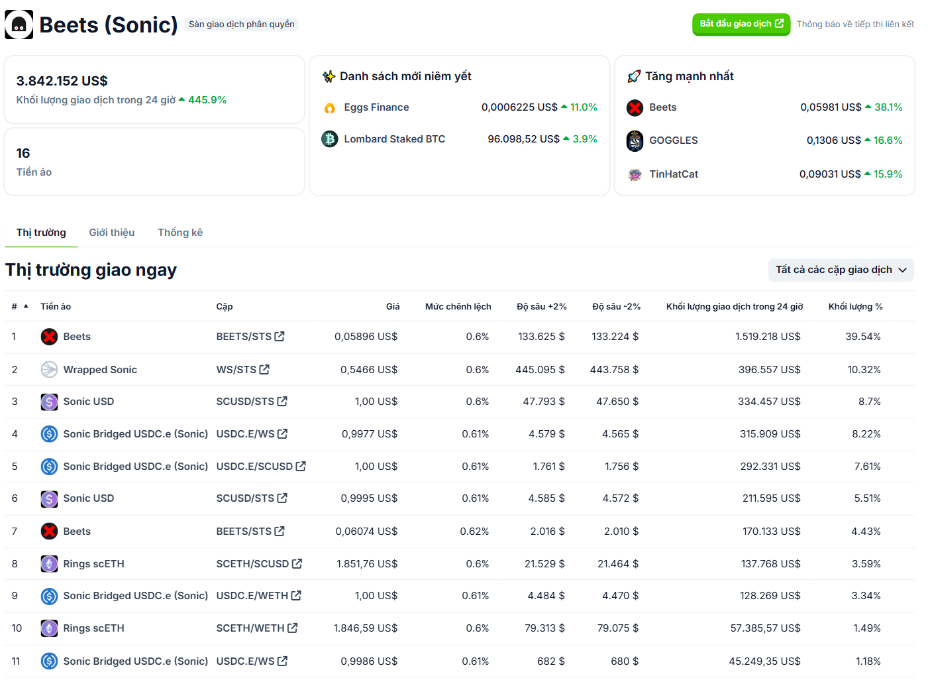Open the Tất cả các cặp giao dịch dropdown
Screen dimensions: 928x682
(841, 270)
